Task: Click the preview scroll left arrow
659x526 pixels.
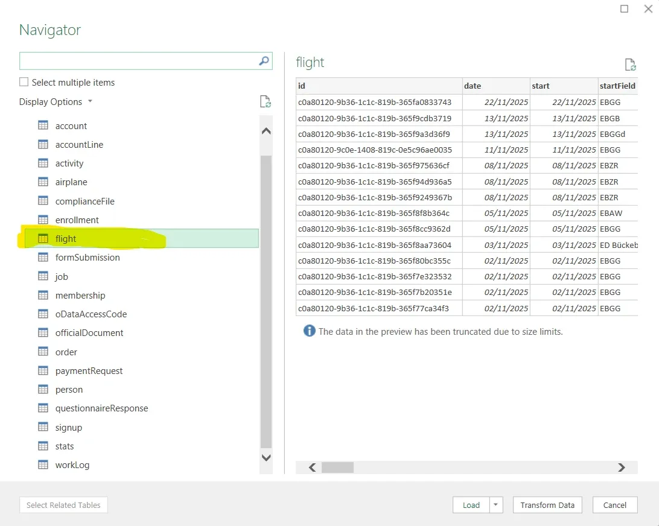Action: tap(312, 467)
